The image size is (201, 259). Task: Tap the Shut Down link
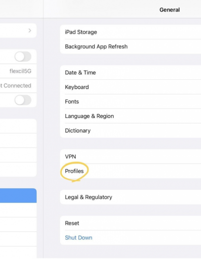tap(78, 237)
